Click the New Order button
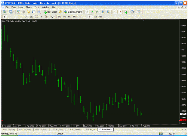 tap(50, 12)
